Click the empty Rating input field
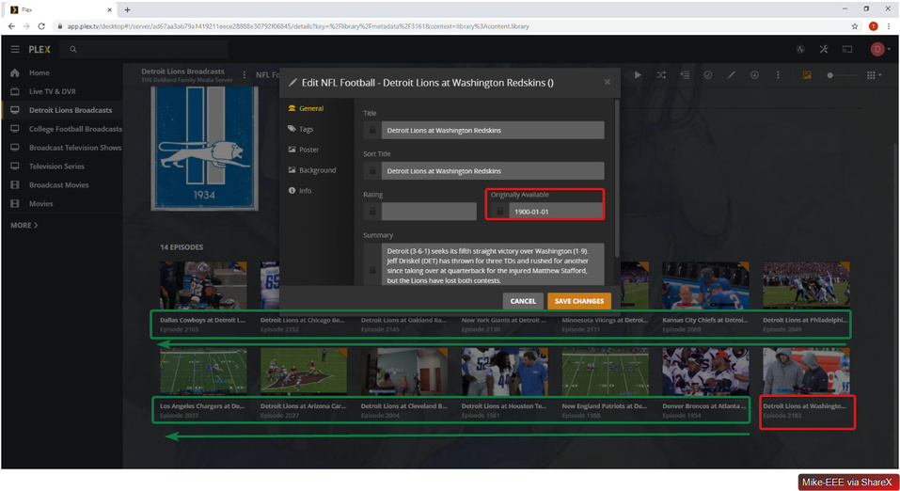Viewport: 900px width, 491px height. [x=429, y=212]
